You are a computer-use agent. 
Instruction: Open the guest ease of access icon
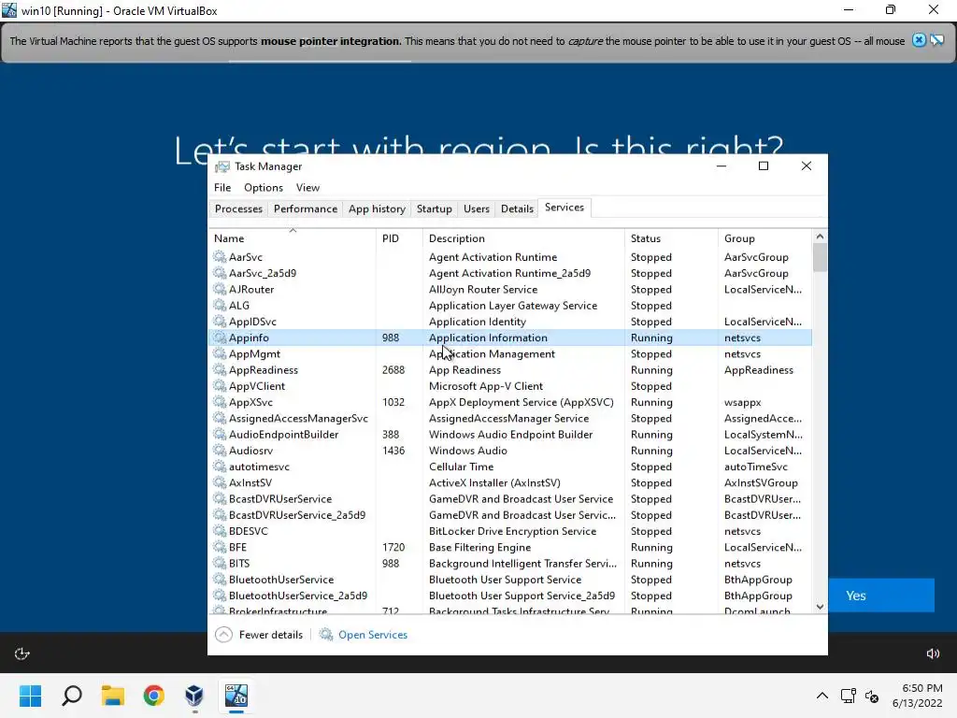pos(22,653)
